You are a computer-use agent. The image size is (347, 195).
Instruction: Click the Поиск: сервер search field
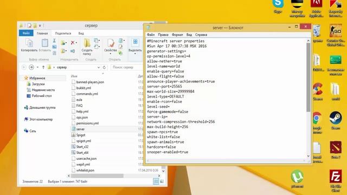(126, 67)
